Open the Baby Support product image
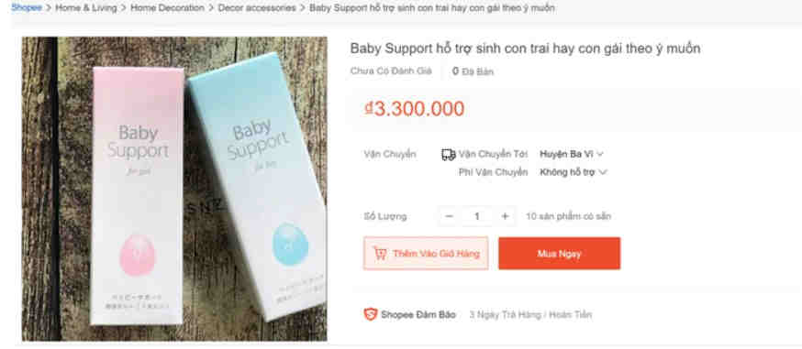This screenshot has height=349, width=802. [174, 189]
